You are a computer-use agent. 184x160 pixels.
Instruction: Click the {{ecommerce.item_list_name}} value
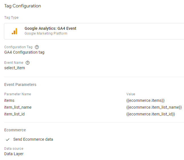154,107
